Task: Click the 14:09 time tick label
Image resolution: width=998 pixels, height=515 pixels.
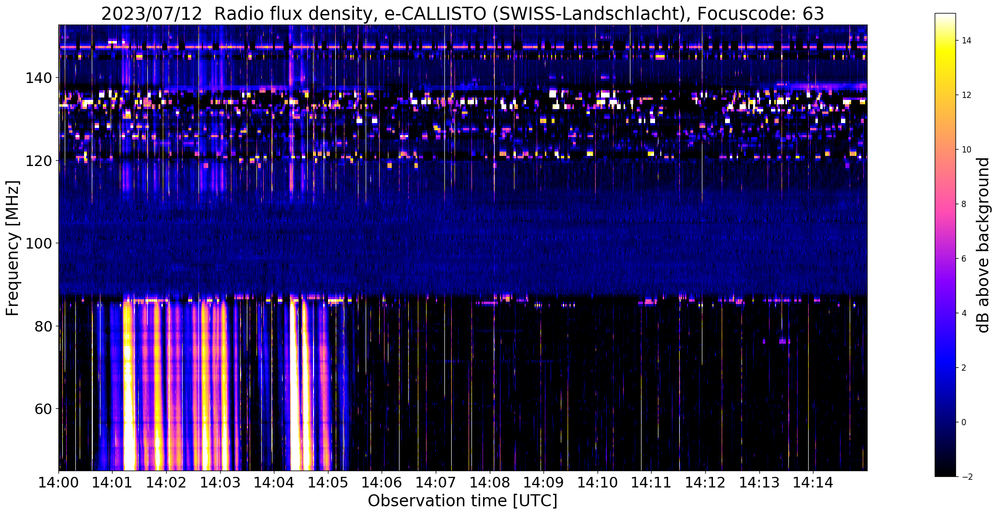Action: (543, 482)
